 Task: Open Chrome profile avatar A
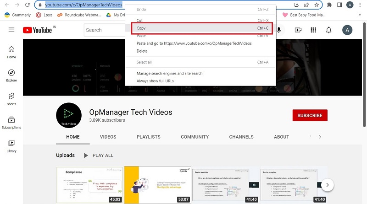(350, 5)
